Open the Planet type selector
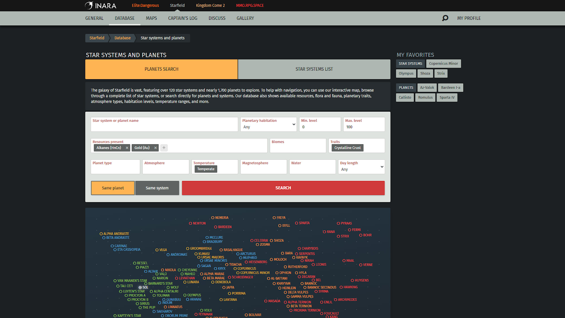The height and width of the screenshot is (318, 565). [115, 167]
